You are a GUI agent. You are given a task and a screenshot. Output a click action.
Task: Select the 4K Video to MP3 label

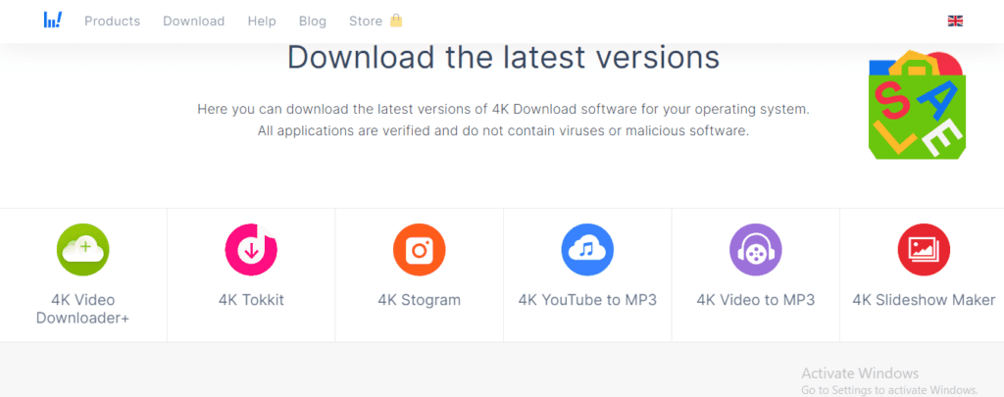coord(756,300)
